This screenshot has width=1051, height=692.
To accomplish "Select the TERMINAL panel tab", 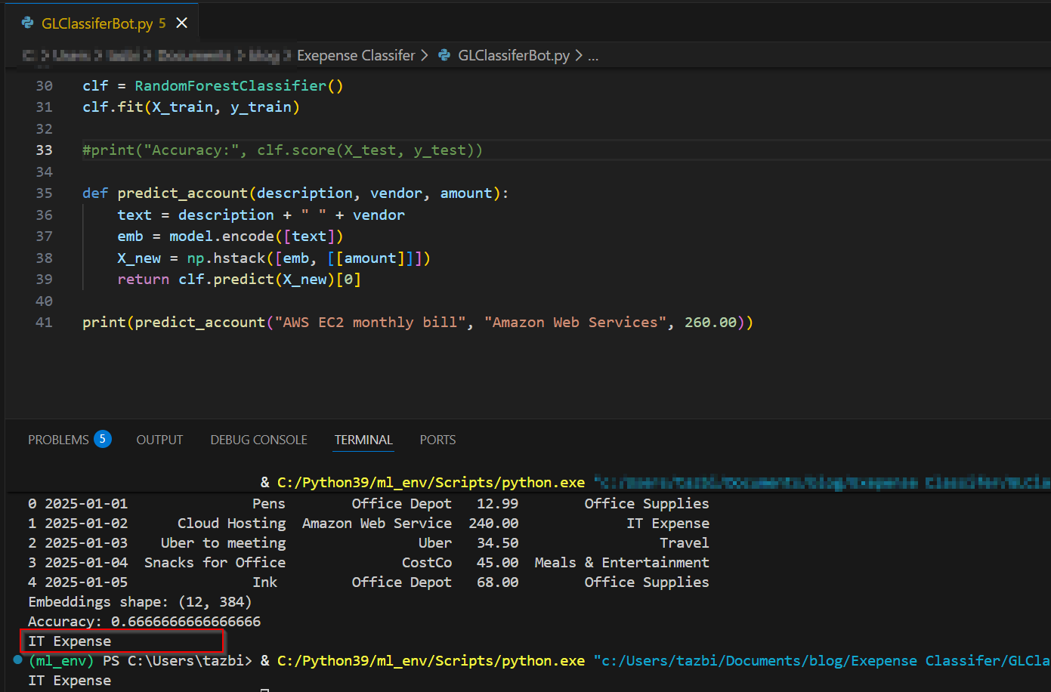I will tap(363, 440).
